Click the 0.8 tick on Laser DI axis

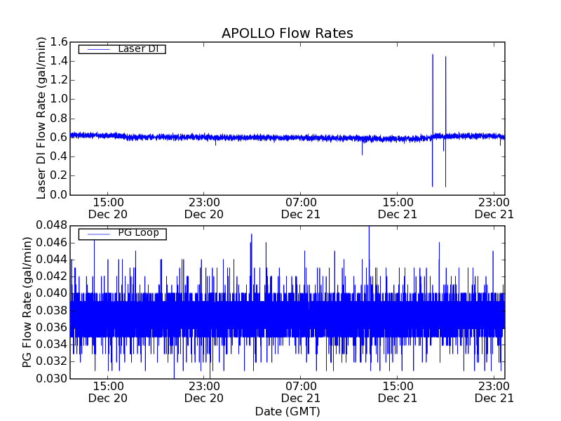(x=58, y=118)
